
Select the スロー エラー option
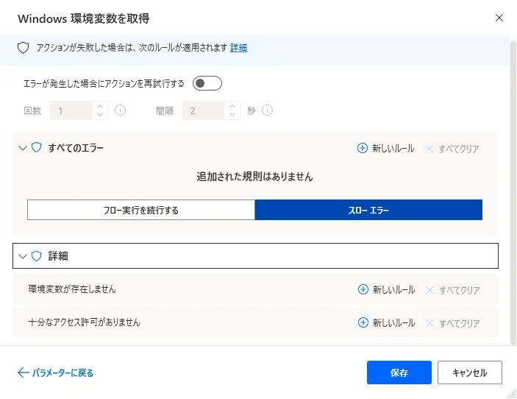coord(368,210)
